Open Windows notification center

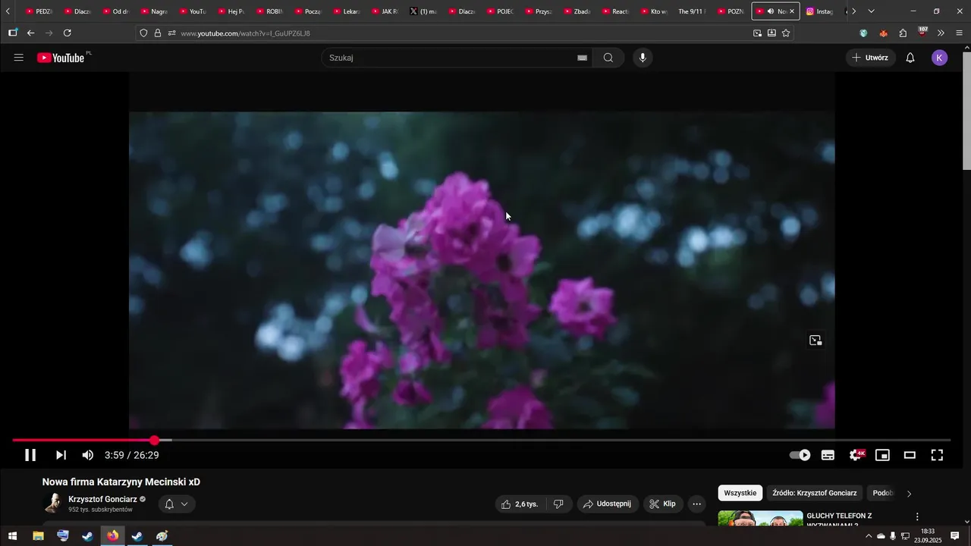click(x=955, y=536)
